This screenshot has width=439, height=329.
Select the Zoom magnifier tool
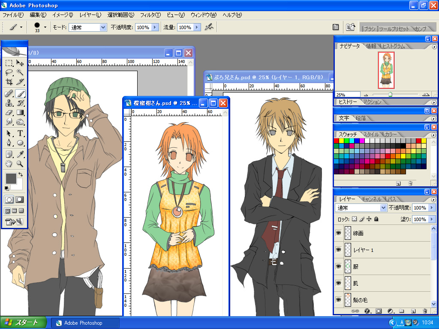tap(20, 164)
